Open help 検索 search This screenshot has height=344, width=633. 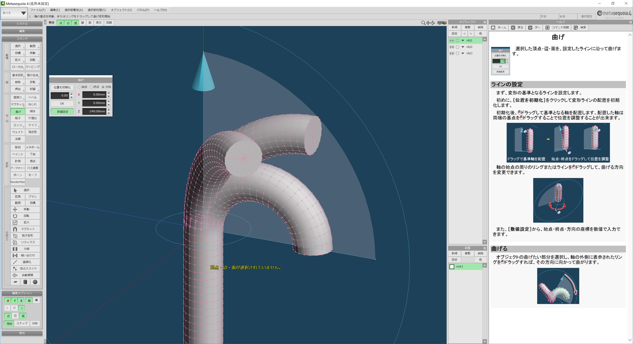(580, 27)
